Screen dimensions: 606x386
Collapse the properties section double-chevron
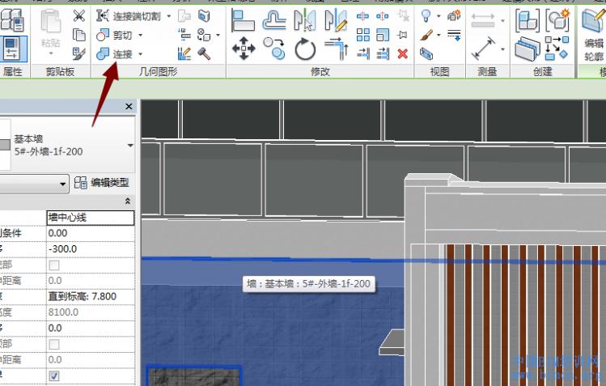(x=127, y=201)
